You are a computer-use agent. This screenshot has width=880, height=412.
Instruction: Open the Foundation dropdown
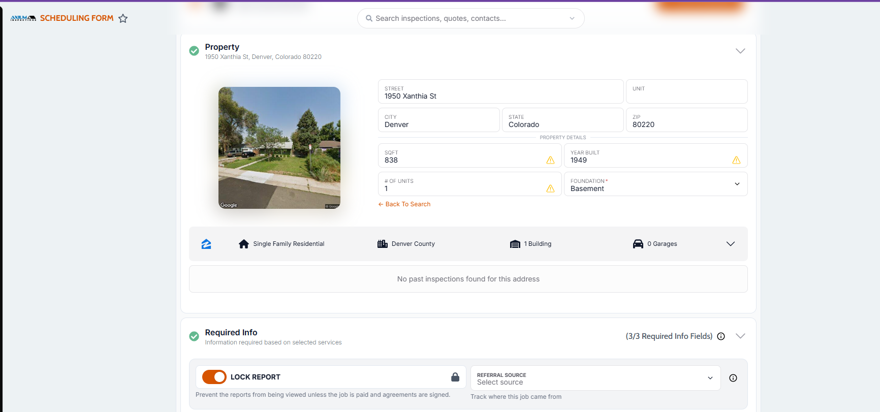pyautogui.click(x=655, y=184)
